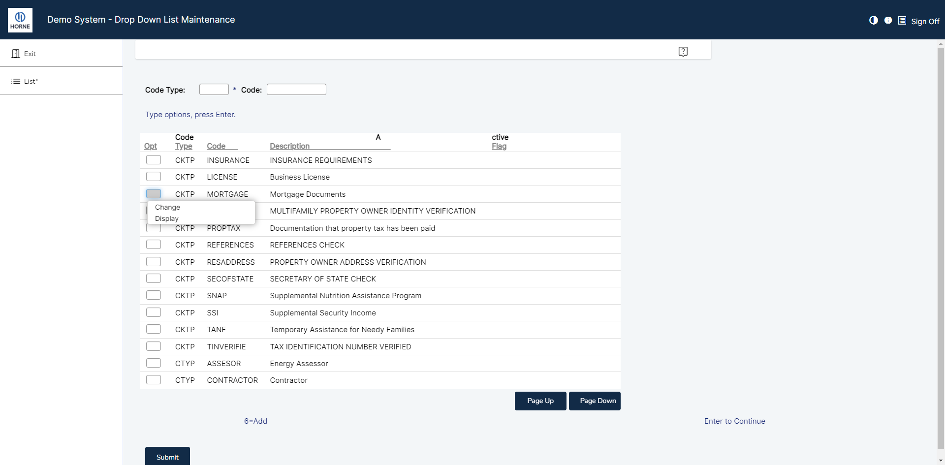
Task: Check the Opt box for the SNAP row
Action: click(x=153, y=295)
